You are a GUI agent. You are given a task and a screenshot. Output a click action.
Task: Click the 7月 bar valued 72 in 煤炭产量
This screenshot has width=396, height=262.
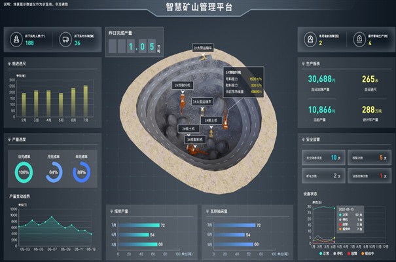(x=139, y=225)
